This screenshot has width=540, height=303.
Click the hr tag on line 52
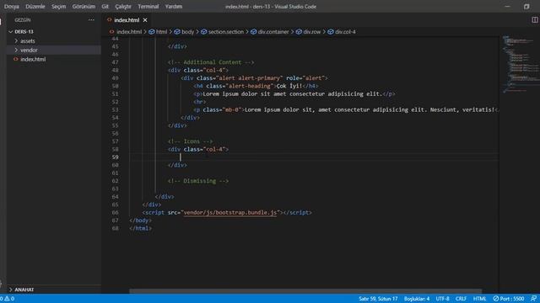point(200,102)
